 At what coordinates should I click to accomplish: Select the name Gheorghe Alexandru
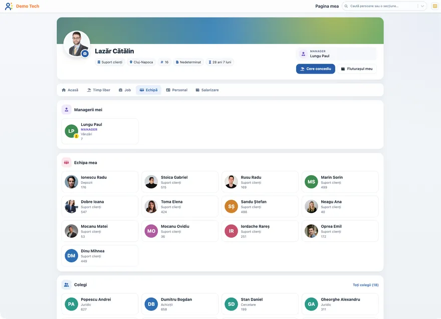[x=340, y=299]
